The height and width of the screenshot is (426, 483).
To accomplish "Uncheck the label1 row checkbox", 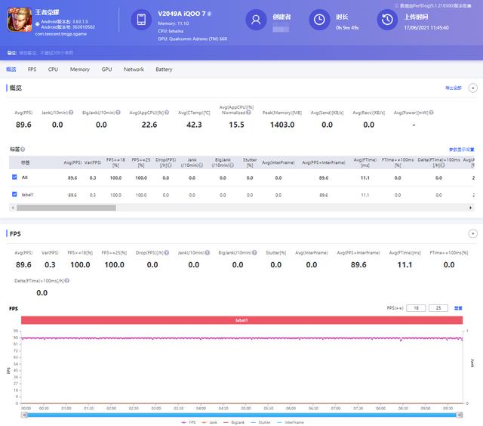I will pyautogui.click(x=14, y=194).
